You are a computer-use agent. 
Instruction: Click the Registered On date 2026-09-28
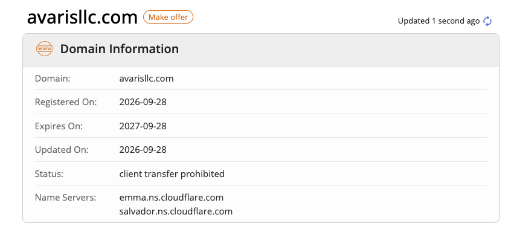(143, 102)
